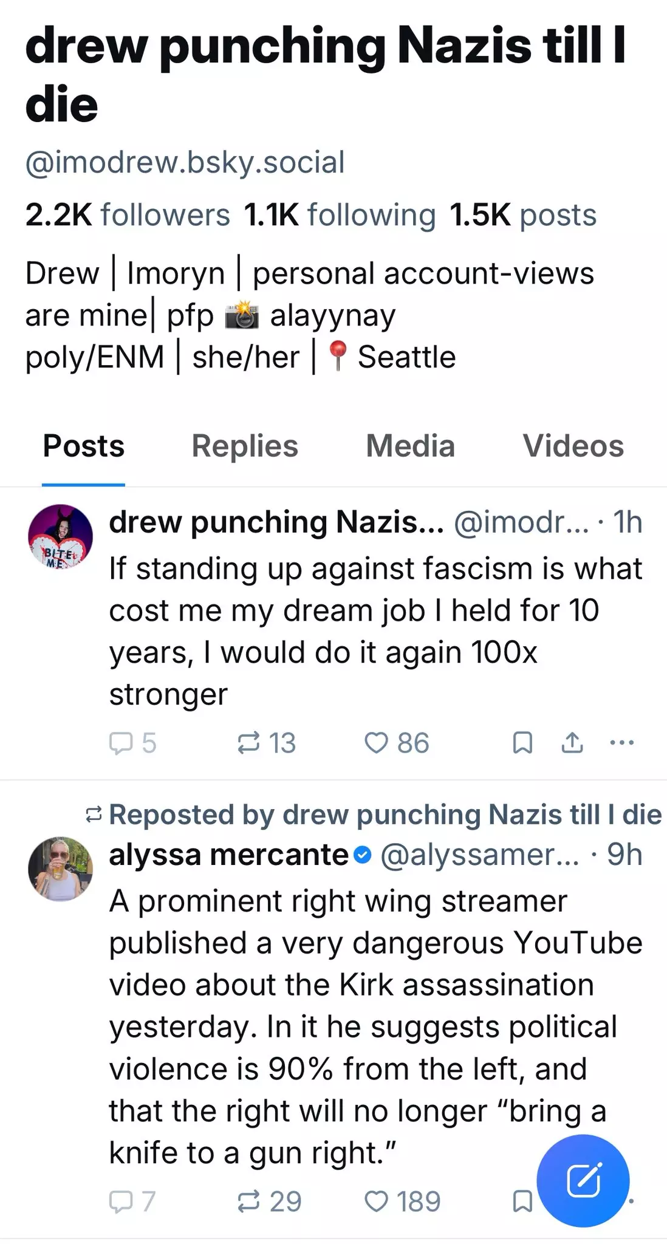This screenshot has width=667, height=1244.
Task: Switch to the Replies tab
Action: point(245,446)
